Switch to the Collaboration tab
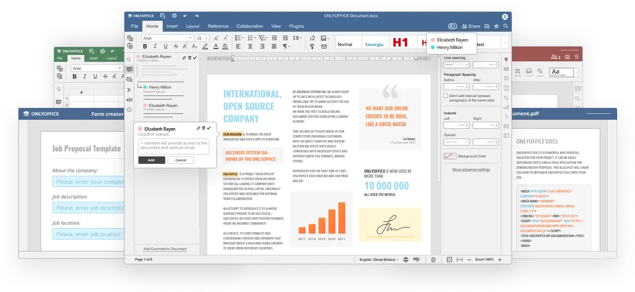 [250, 26]
